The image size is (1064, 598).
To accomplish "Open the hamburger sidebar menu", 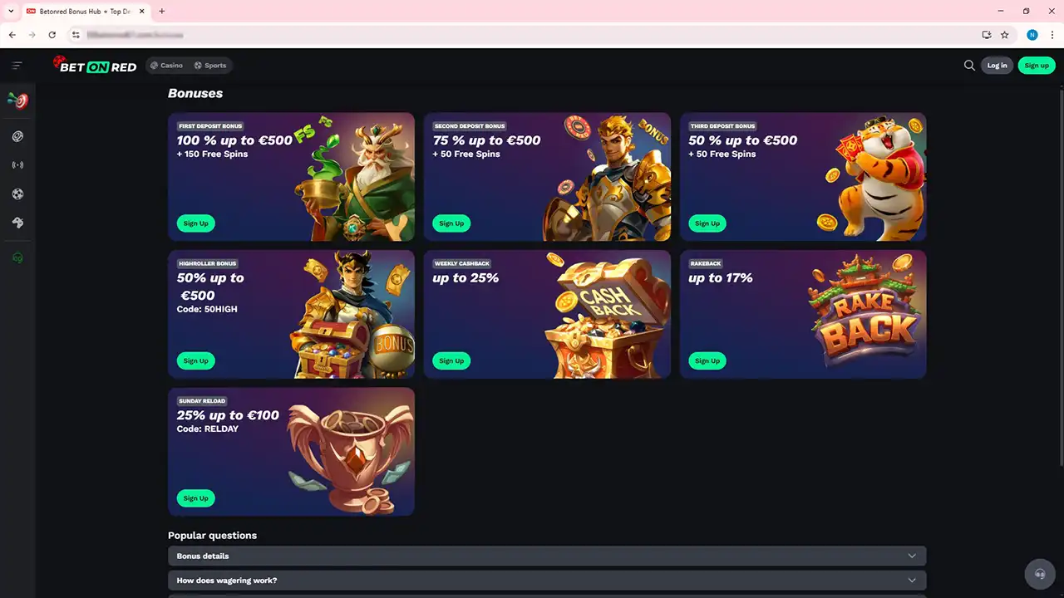I will (x=17, y=66).
